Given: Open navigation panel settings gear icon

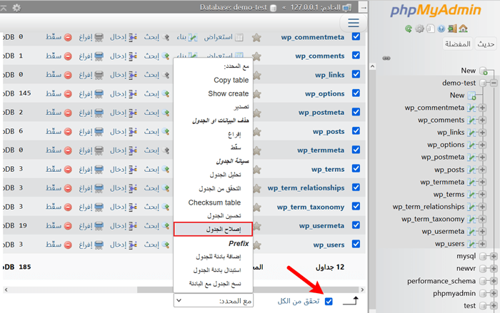Looking at the screenshot, I should pyautogui.click(x=420, y=29).
